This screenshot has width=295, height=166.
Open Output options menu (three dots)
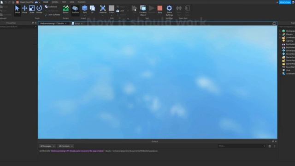click(x=275, y=146)
